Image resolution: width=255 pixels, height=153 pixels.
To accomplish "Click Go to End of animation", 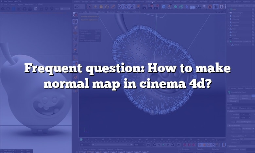I will 178,145.
